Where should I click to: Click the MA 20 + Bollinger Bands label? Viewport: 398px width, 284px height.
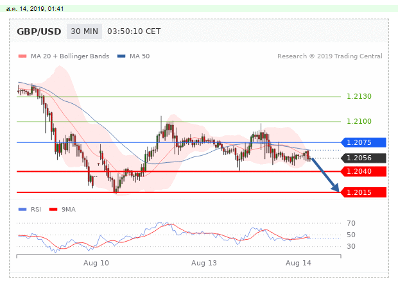[70, 56]
